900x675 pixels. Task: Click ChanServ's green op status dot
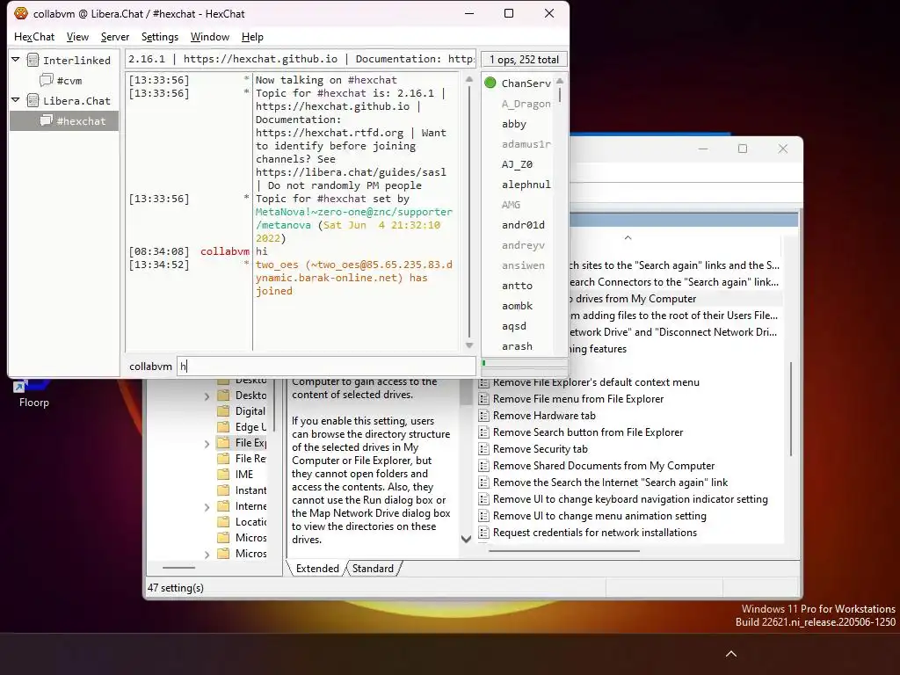point(490,83)
